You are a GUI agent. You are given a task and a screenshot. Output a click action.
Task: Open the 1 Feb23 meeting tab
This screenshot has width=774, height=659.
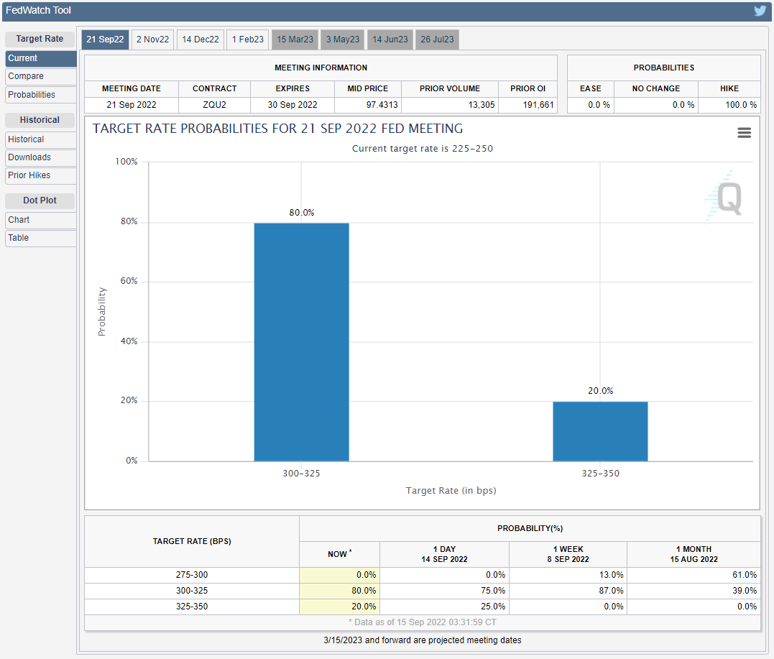pyautogui.click(x=247, y=40)
